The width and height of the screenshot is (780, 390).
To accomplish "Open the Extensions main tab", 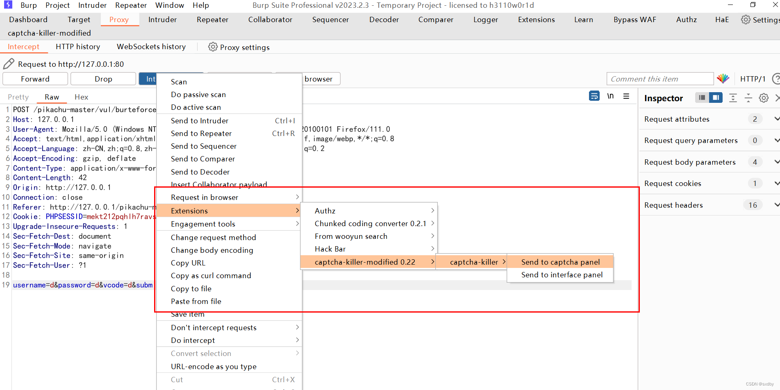I will coord(536,19).
